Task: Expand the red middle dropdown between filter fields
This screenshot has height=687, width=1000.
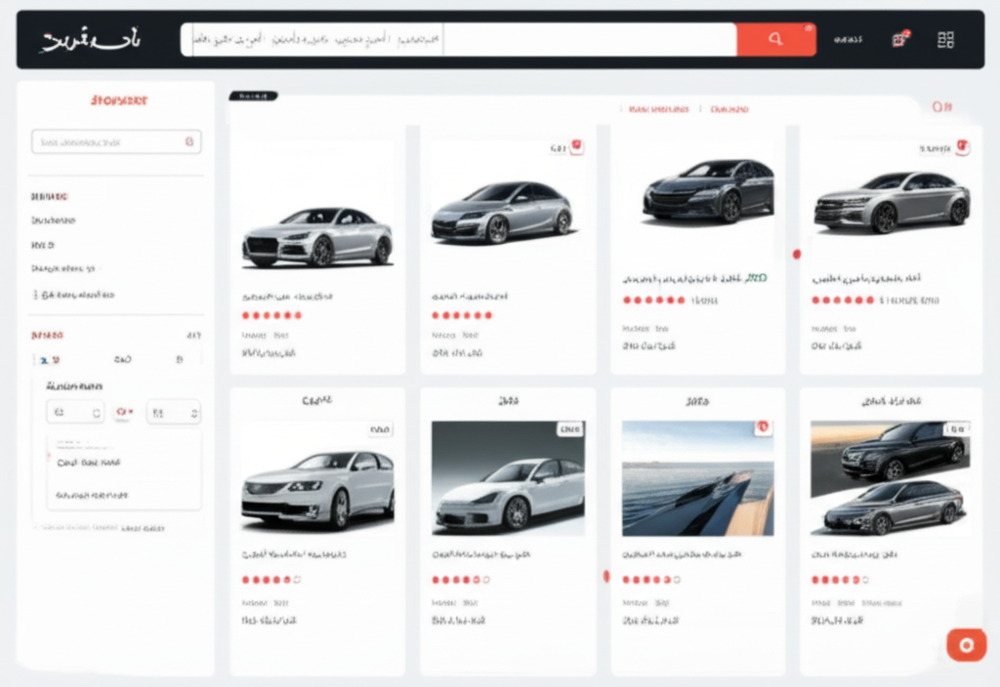Action: pyautogui.click(x=124, y=413)
